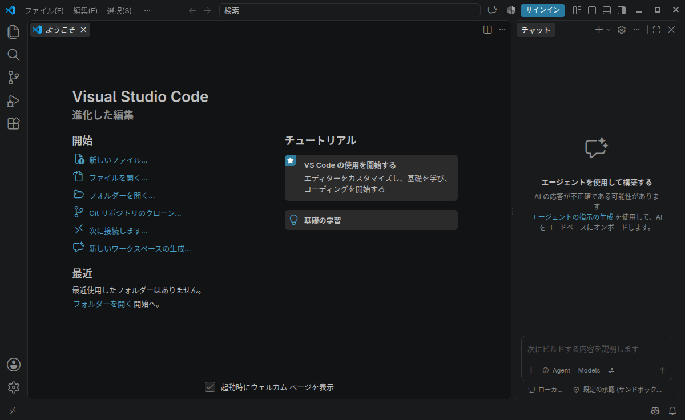Toggle the secondary side bar visibility
The image size is (685, 420).
pos(622,10)
